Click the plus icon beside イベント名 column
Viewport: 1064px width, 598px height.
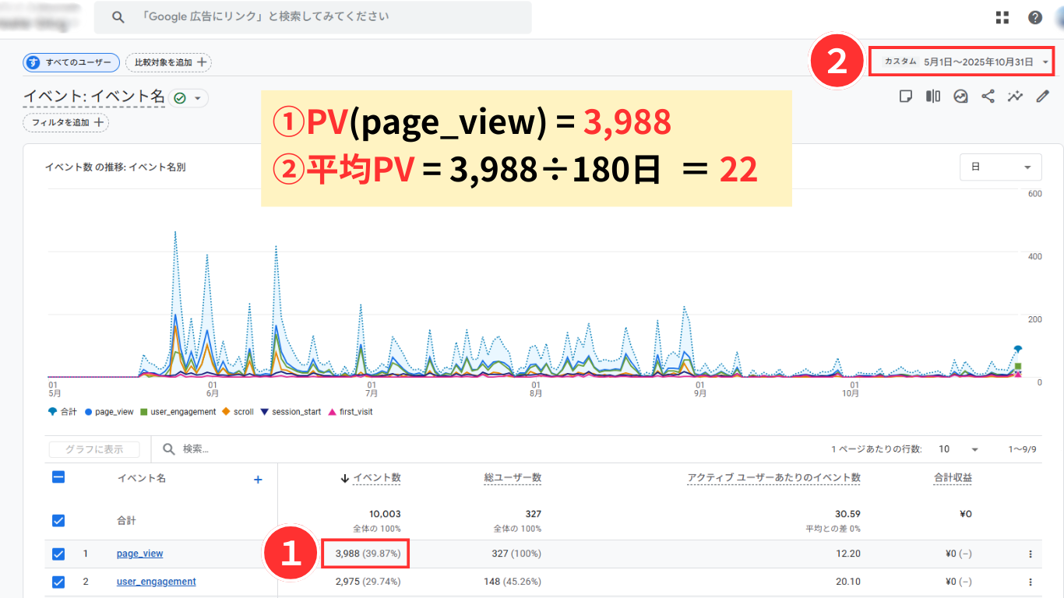click(x=258, y=480)
